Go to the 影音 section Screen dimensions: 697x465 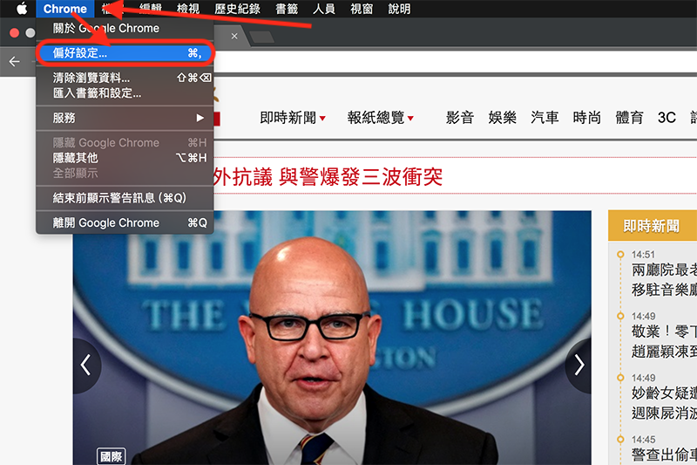pos(459,118)
